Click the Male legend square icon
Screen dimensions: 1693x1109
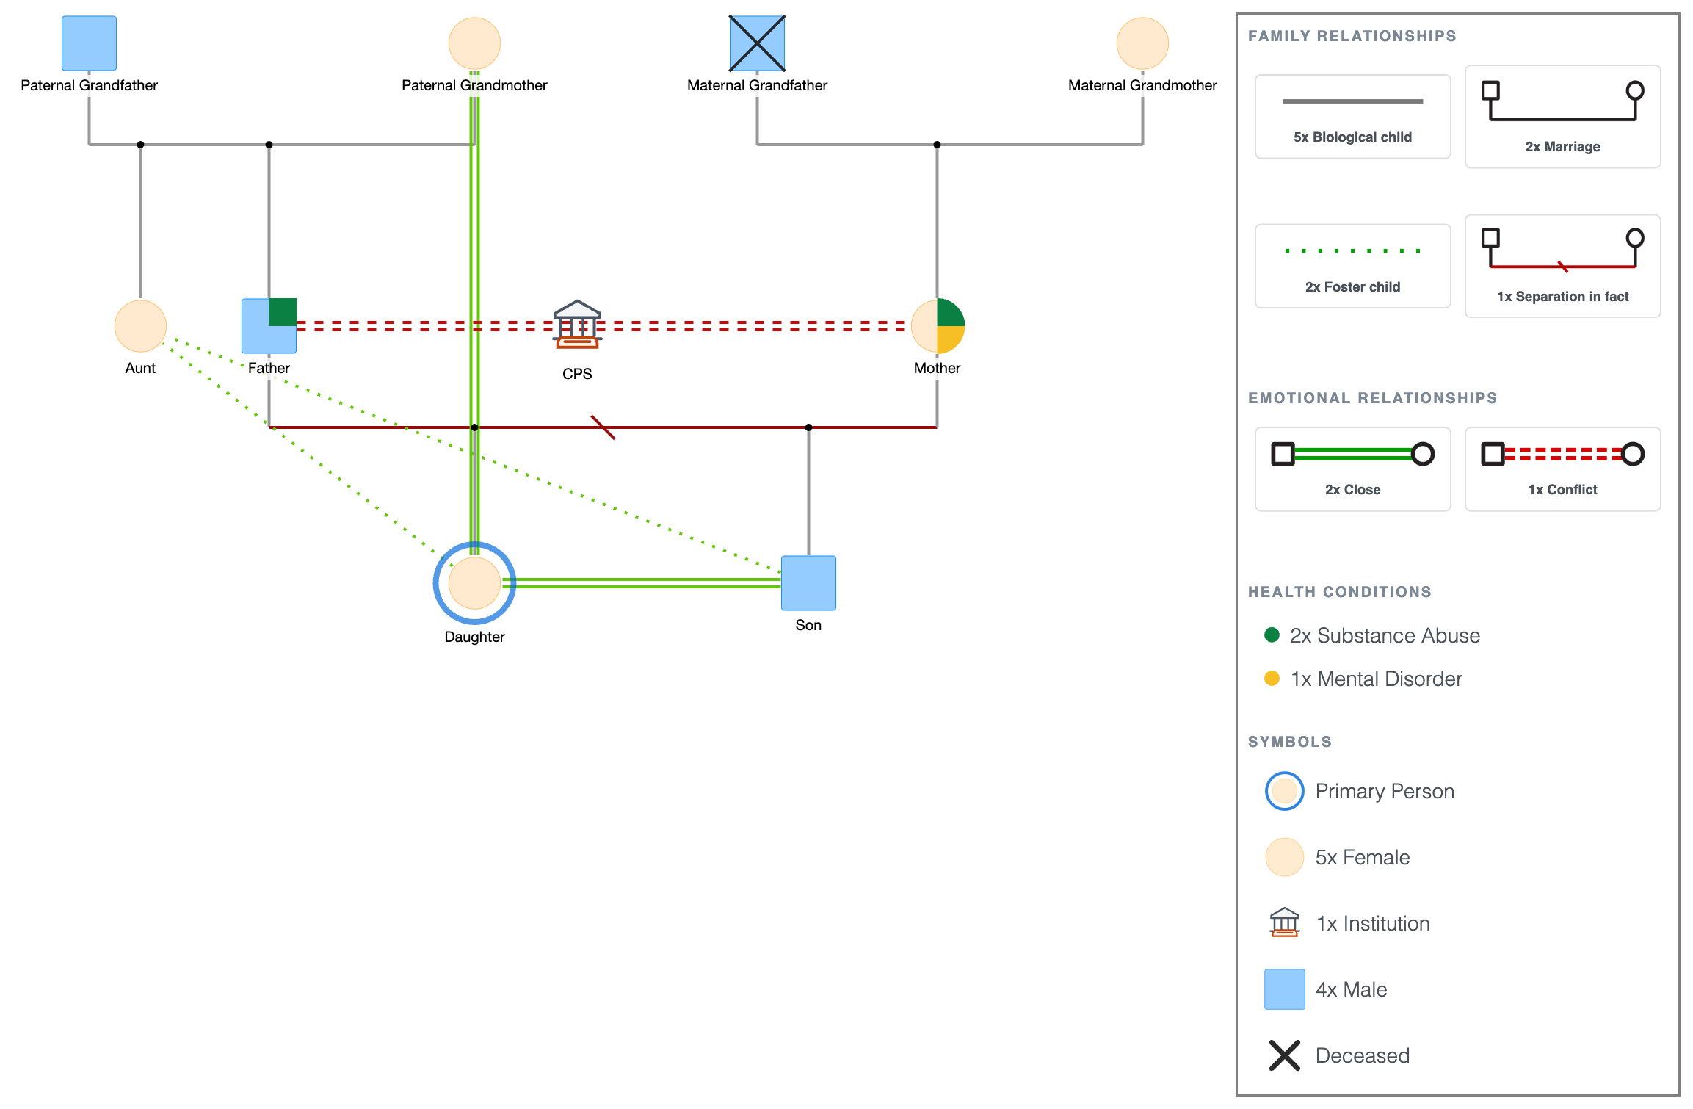(x=1284, y=989)
